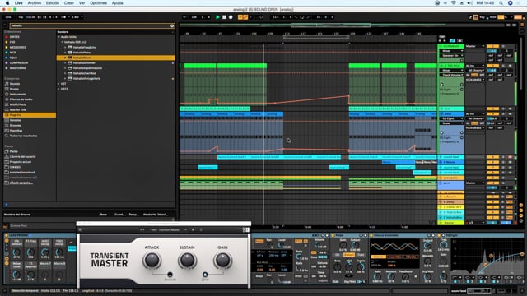Select Classic mode in Chorus-Ensemble

coord(378,257)
